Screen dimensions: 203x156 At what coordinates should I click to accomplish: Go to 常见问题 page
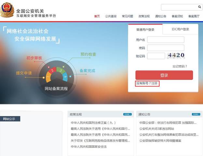(127, 16)
